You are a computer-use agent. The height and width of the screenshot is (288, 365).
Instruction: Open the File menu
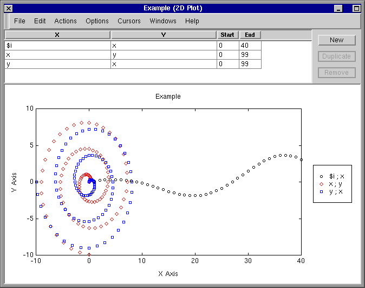tap(19, 21)
